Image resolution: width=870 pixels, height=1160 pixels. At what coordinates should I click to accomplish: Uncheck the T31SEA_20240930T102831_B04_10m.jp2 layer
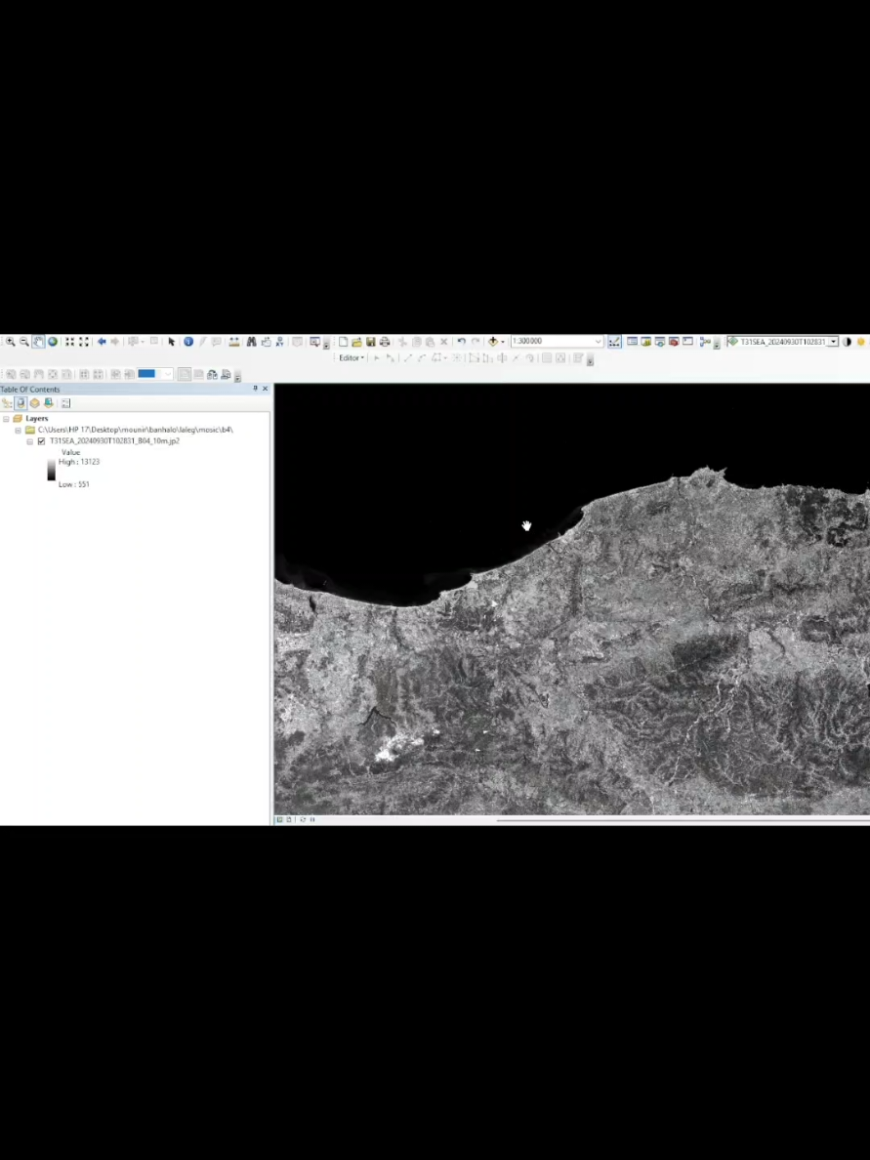[41, 440]
